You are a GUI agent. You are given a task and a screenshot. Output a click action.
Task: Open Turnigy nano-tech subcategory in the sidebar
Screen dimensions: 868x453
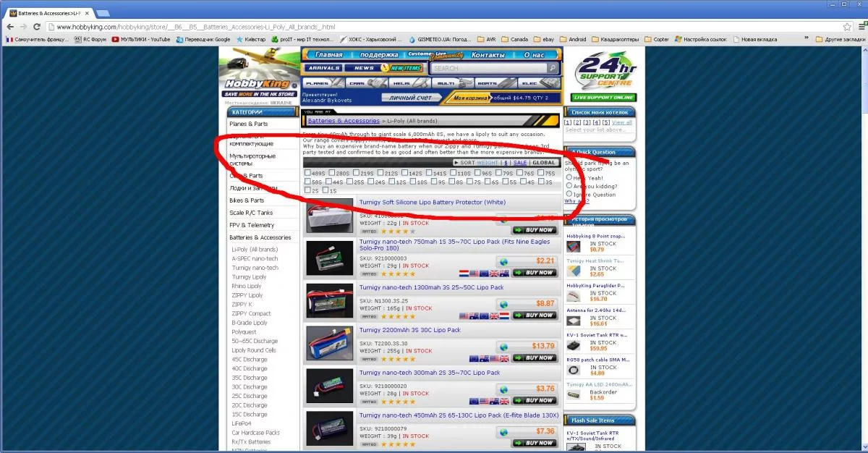pos(255,268)
